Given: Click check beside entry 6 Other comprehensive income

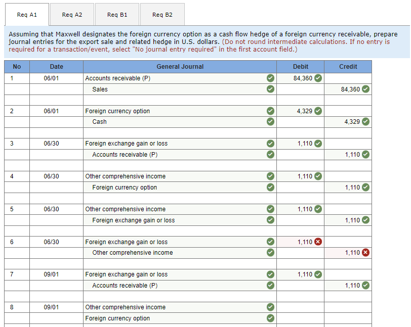Looking at the screenshot, I should coord(270,252).
